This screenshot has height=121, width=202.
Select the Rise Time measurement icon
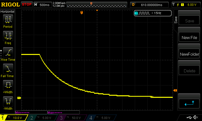click(8, 52)
